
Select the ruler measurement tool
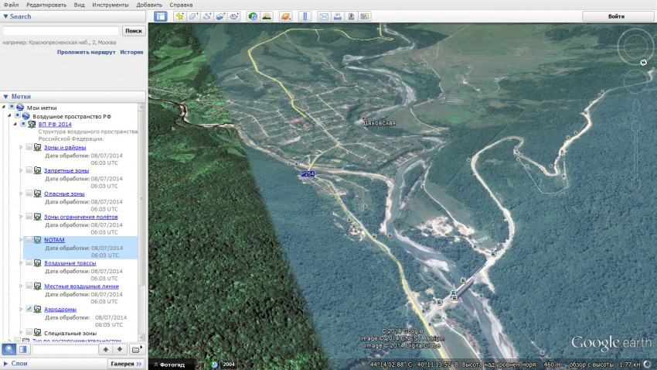click(x=305, y=16)
